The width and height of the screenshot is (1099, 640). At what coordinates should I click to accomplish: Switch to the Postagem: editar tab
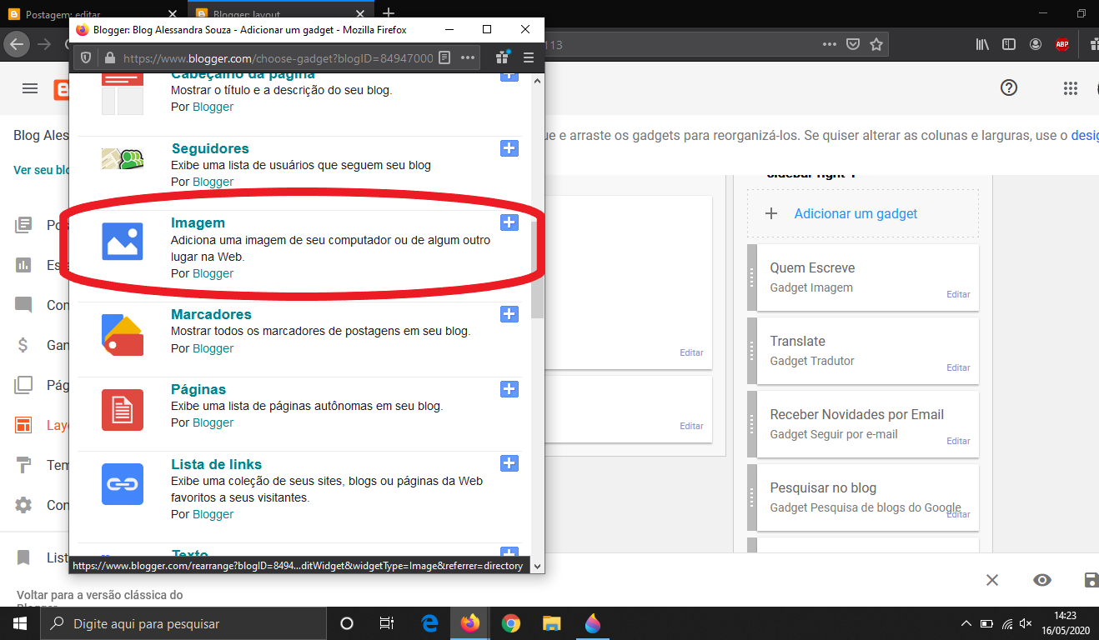pyautogui.click(x=94, y=14)
